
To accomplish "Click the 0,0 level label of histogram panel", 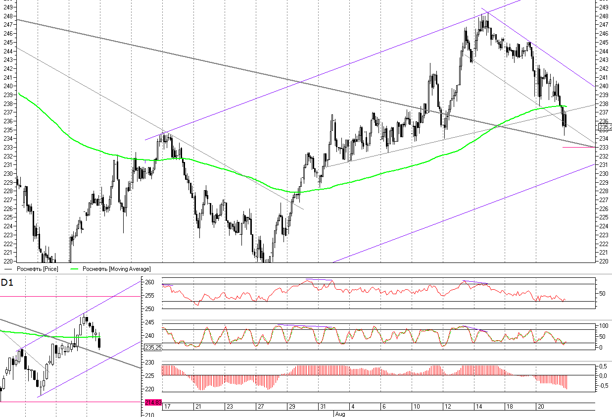I will (602, 375).
